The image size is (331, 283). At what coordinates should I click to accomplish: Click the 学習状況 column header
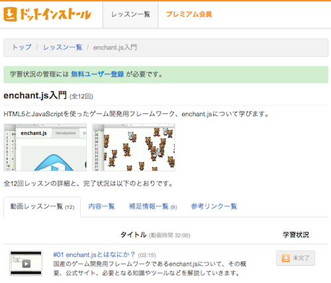pyautogui.click(x=296, y=235)
